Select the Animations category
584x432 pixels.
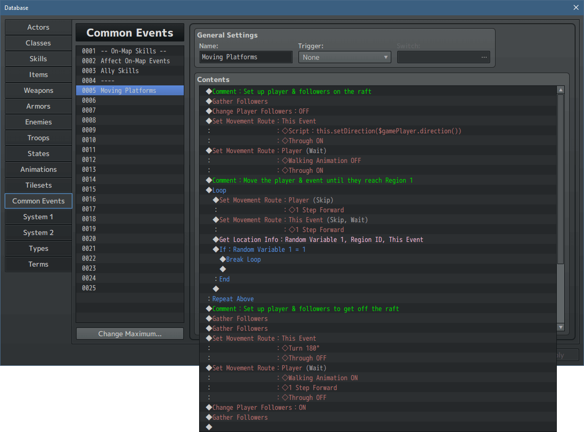(x=38, y=169)
